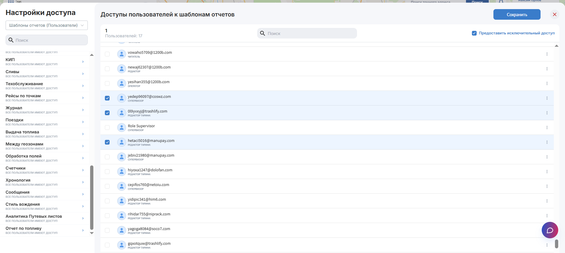The image size is (565, 253).
Task: Open three-dot menu for cepifos760@netoiu.com
Action: (547, 186)
